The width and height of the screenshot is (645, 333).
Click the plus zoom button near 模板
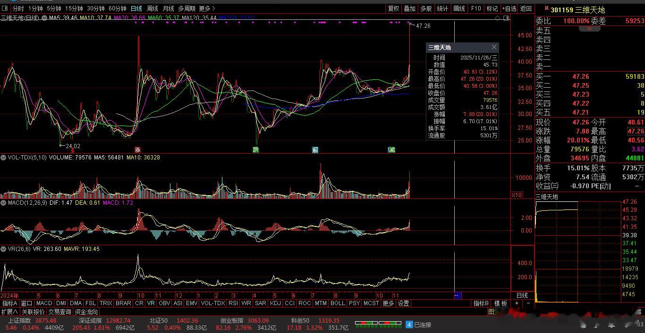pyautogui.click(x=517, y=303)
